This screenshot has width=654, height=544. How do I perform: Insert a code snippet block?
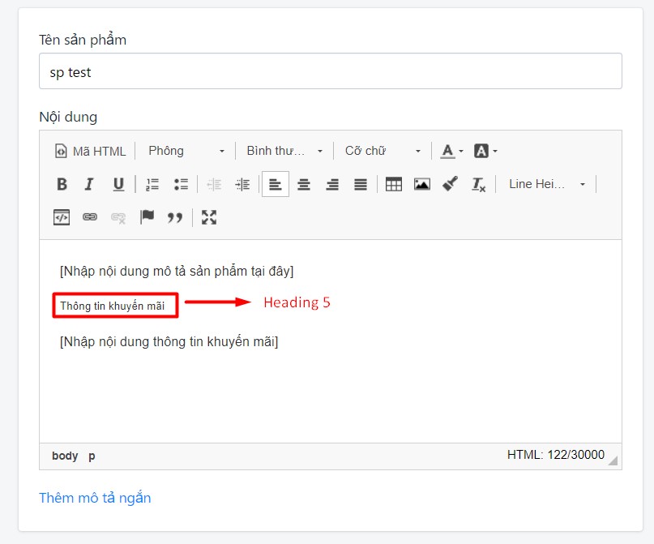pos(62,217)
